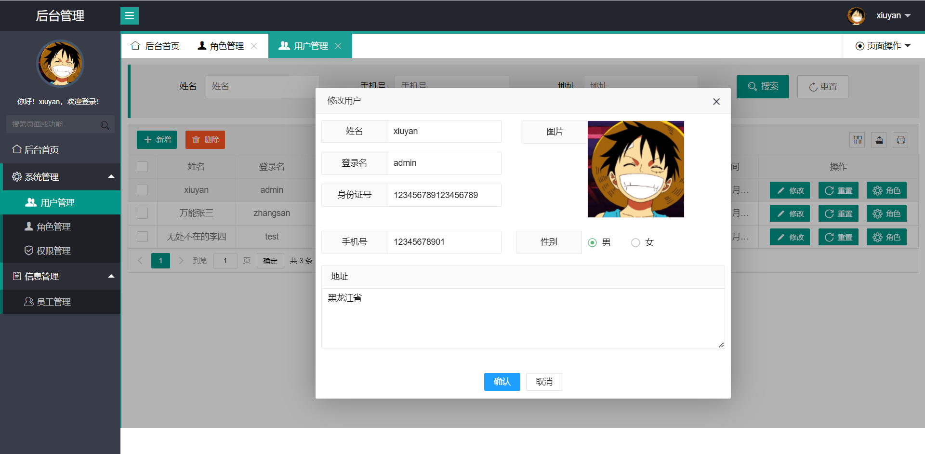Click 取消 to cancel the dialog

(x=544, y=382)
